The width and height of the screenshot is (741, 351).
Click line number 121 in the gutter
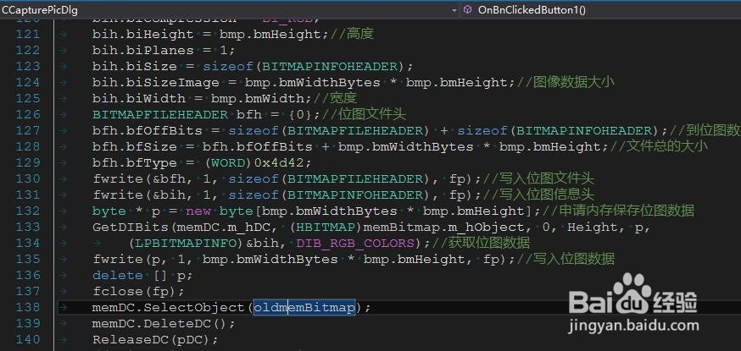[28, 35]
